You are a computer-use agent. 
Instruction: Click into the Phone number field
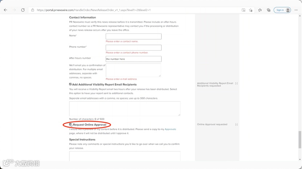click(134, 48)
